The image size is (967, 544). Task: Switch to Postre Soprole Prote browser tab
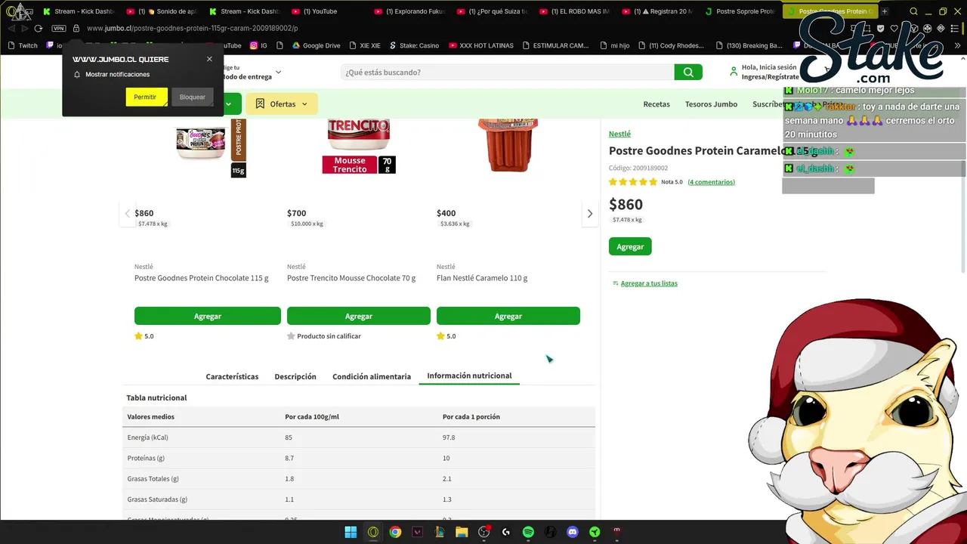[739, 11]
